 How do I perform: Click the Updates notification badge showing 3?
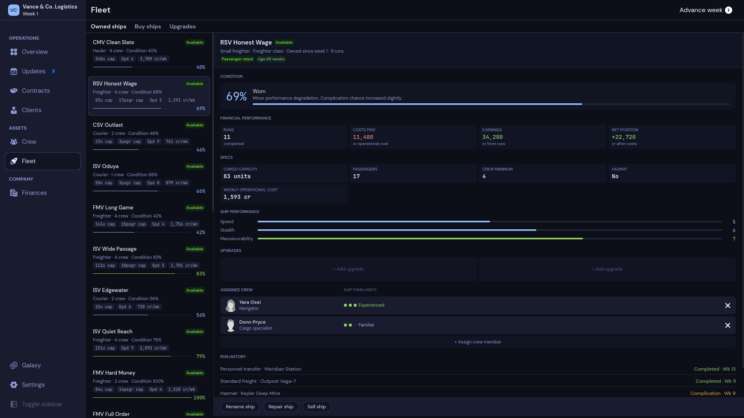coord(53,71)
